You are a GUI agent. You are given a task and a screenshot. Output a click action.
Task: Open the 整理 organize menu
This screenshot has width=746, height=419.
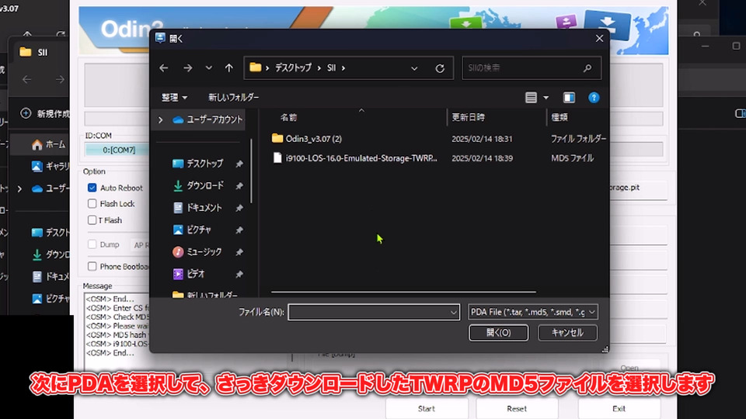(x=174, y=98)
